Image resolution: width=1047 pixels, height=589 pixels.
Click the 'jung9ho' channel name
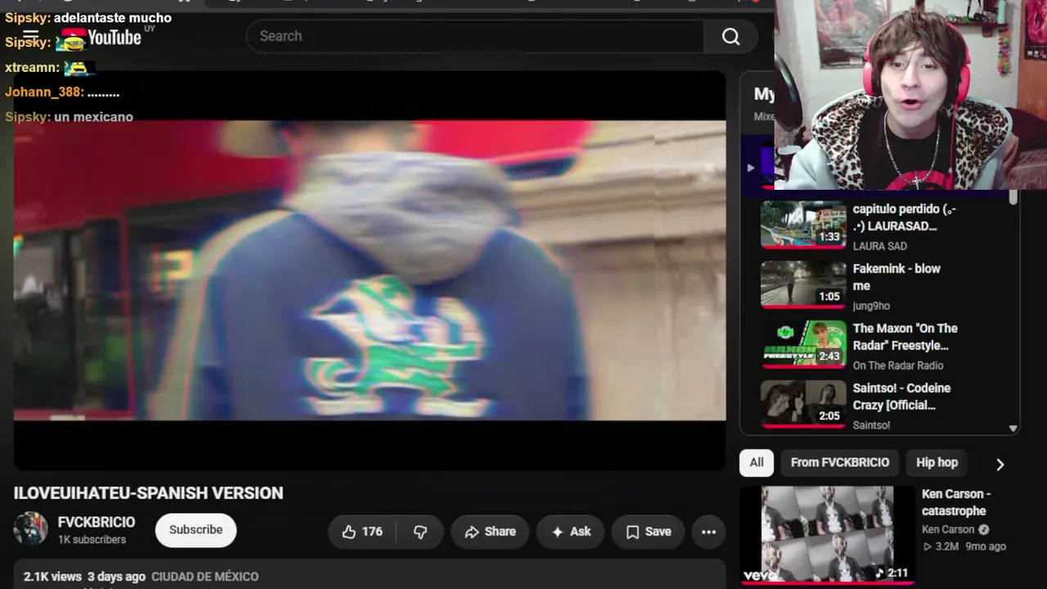coord(871,306)
